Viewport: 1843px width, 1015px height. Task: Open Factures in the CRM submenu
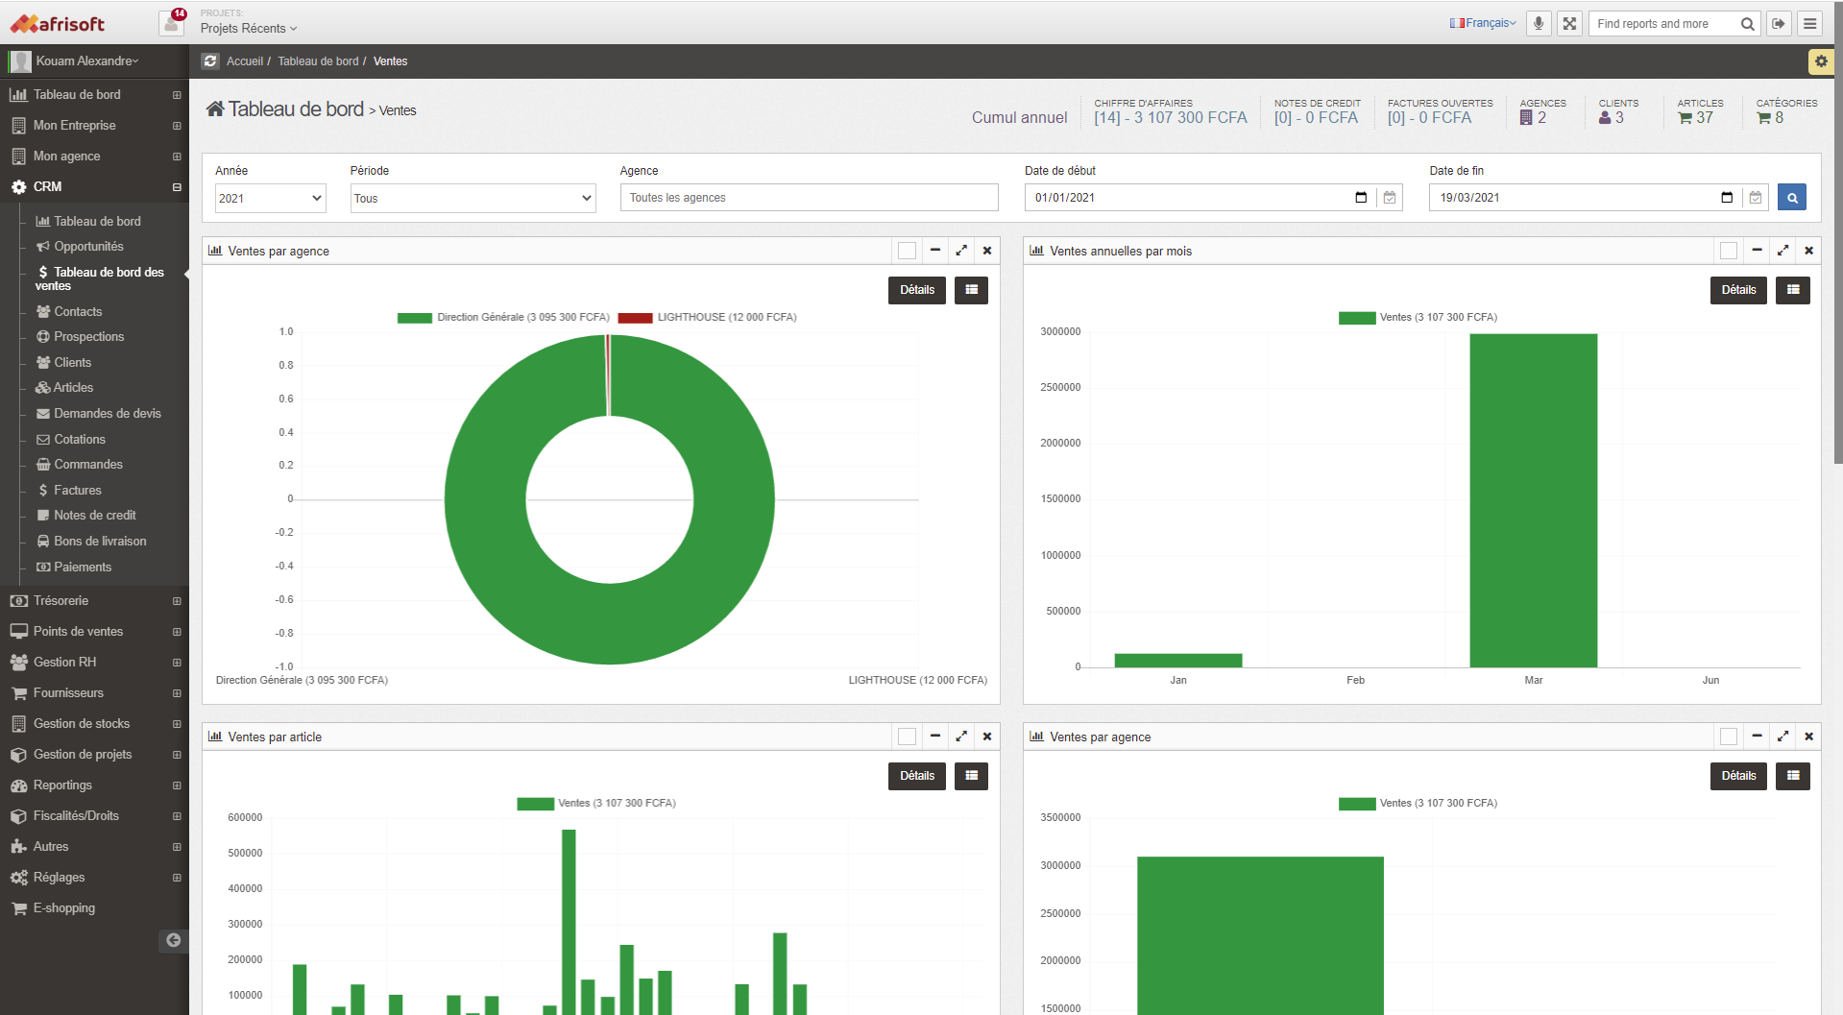coord(77,491)
